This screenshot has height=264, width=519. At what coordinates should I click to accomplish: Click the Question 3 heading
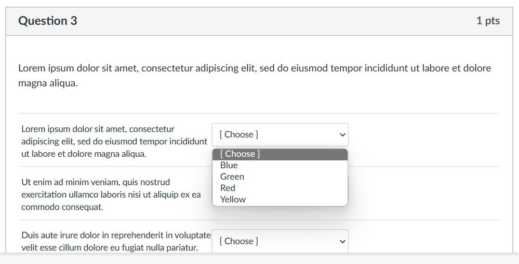point(48,21)
